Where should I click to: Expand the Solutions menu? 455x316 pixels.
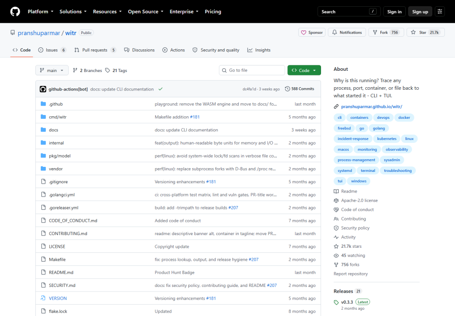click(x=73, y=12)
